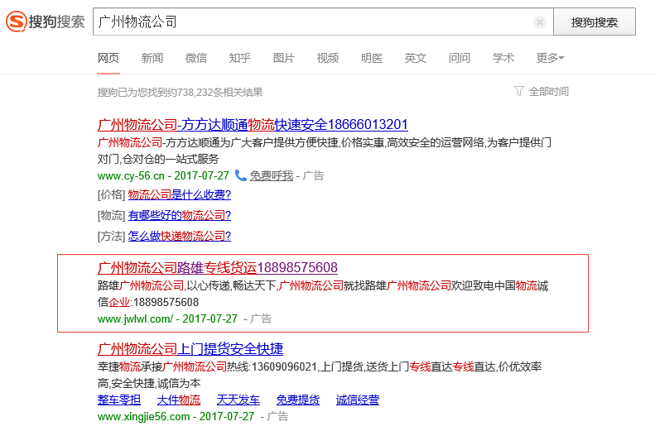The image size is (655, 431).
Task: Click the result count text 738,232条相关结果
Action: (220, 92)
